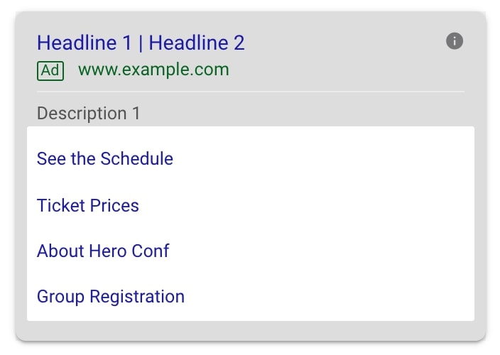Screen dimensions: 500x355
Task: Click the divider line below the URL
Action: pyautogui.click(x=251, y=92)
